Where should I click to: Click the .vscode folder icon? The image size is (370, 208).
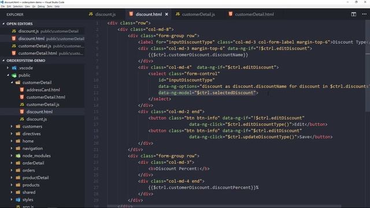[14, 68]
